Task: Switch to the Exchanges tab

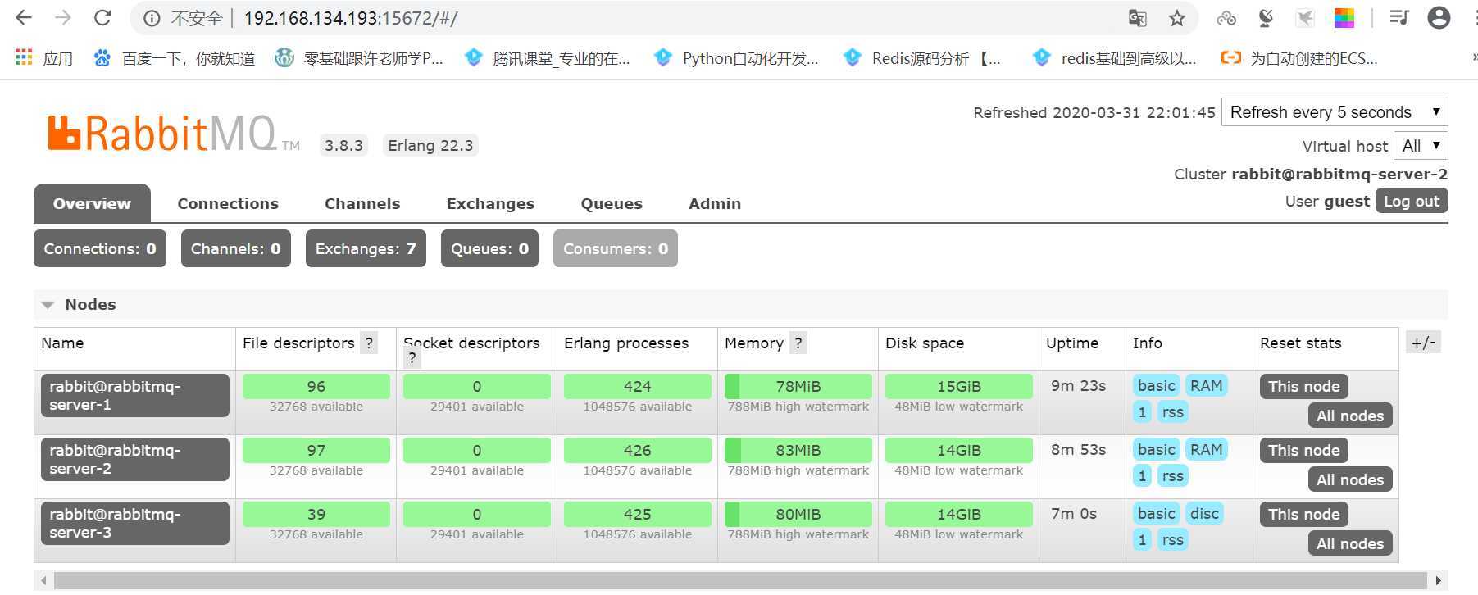Action: (490, 203)
